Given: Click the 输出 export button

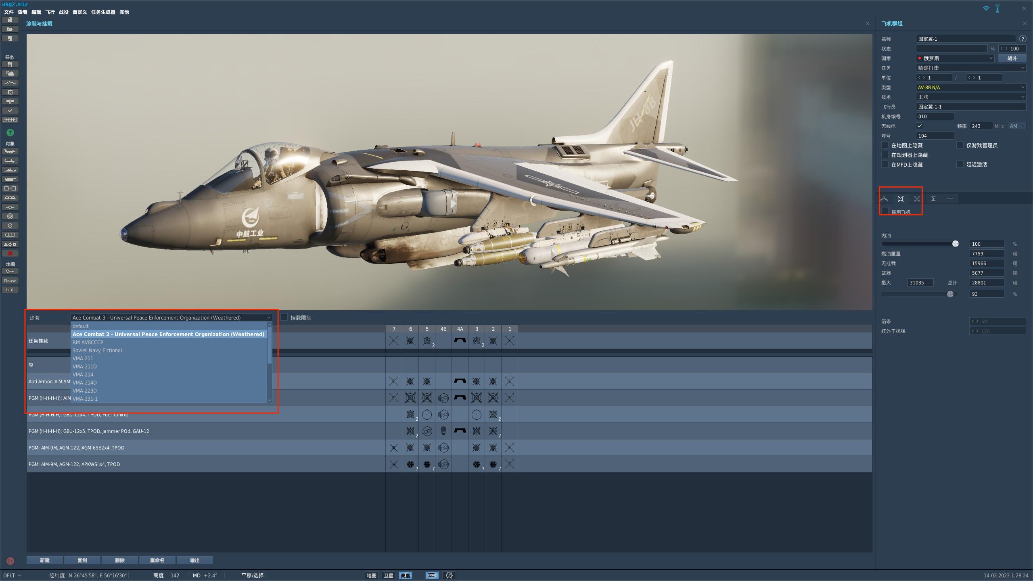Looking at the screenshot, I should [195, 560].
